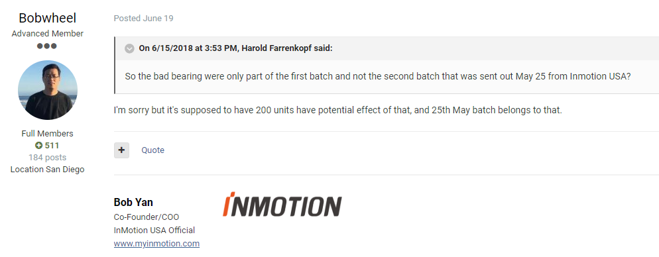Quote this post

click(x=152, y=150)
